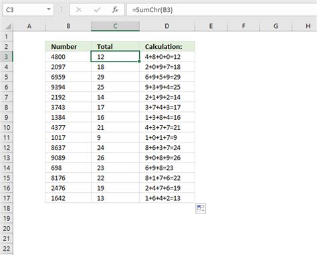
Task: Select Total cell showing 25
Action: point(115,87)
